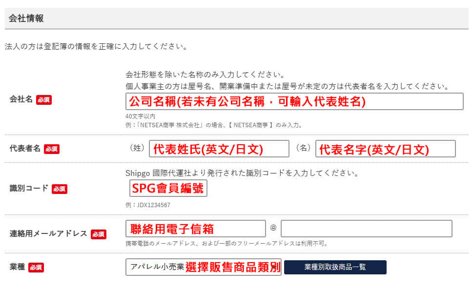Click the 業種別取扱商品一覧 button
This screenshot has height=289, width=473.
(335, 267)
